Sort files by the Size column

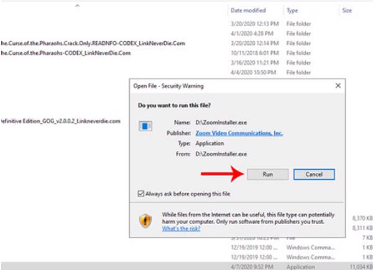[x=348, y=11]
